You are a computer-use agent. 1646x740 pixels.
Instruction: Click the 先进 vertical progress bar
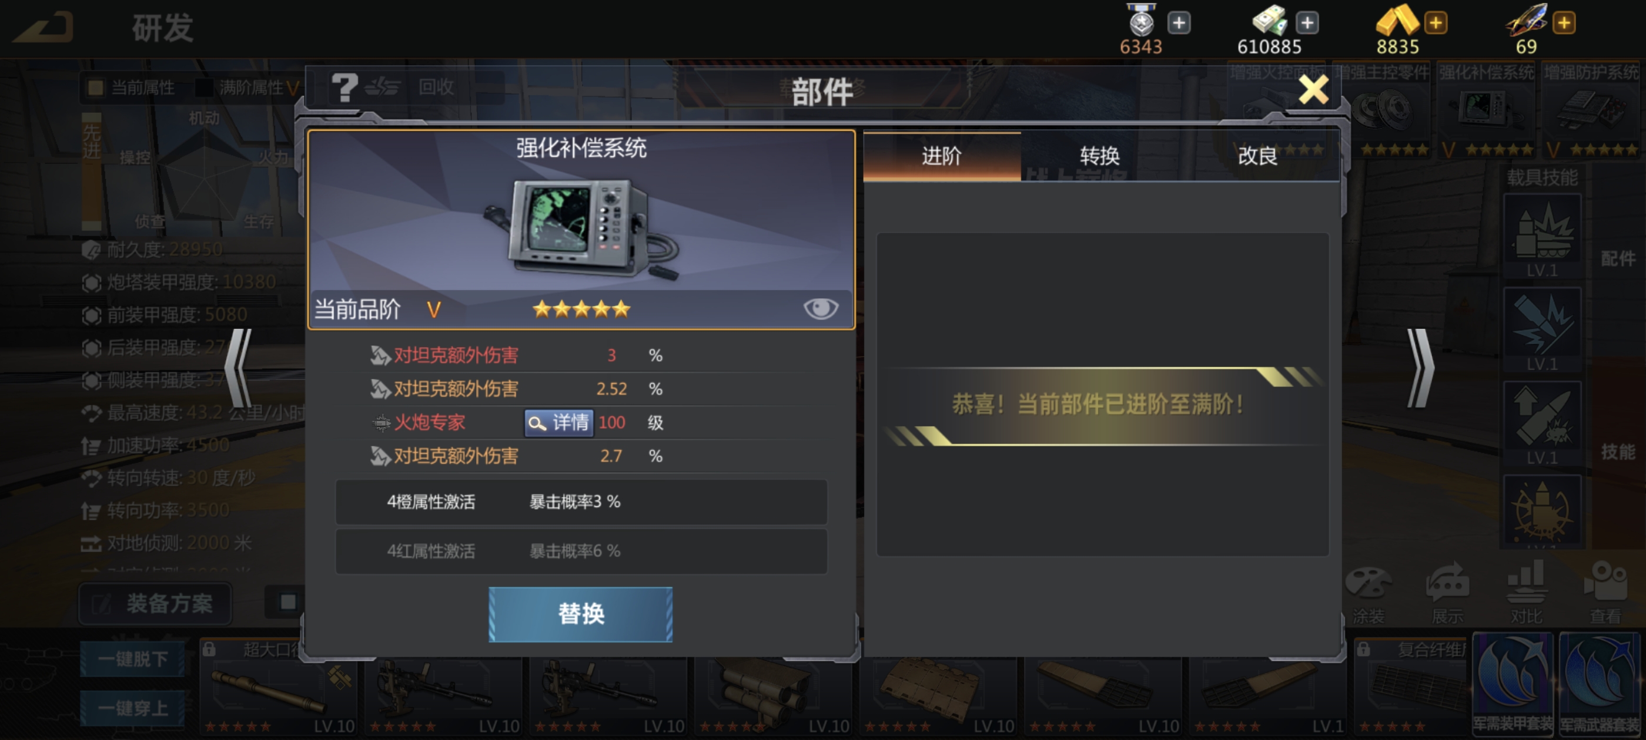(x=91, y=171)
